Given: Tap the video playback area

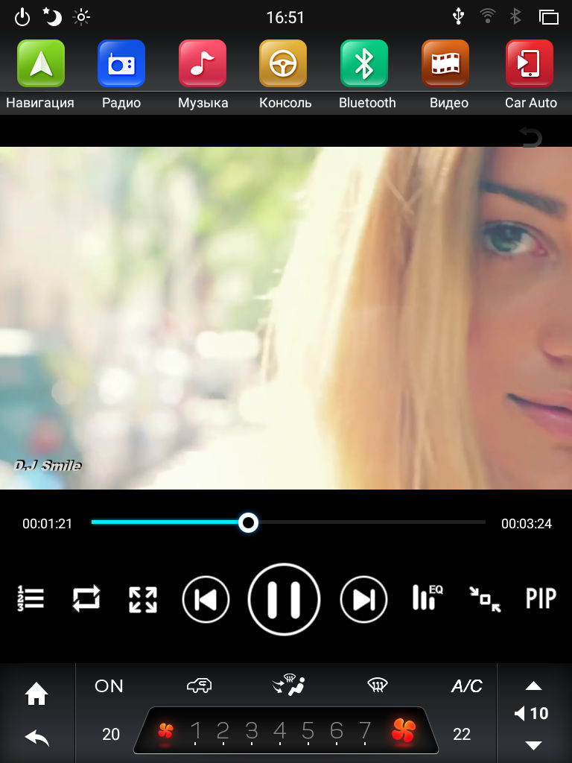Looking at the screenshot, I should (x=286, y=318).
